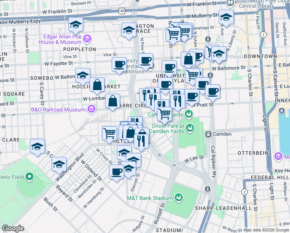Open the M&T Bank Stadium pin icon

tap(179, 198)
